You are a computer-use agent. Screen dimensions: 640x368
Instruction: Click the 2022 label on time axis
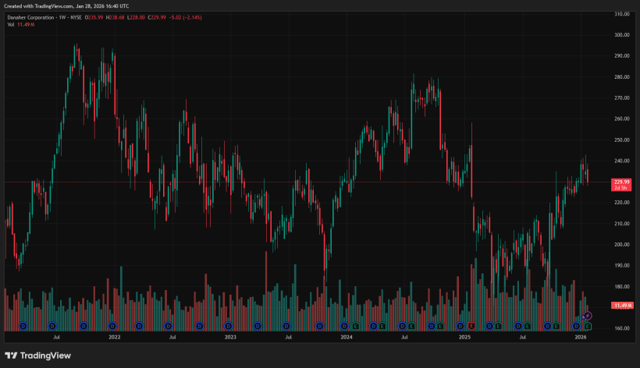coord(115,338)
